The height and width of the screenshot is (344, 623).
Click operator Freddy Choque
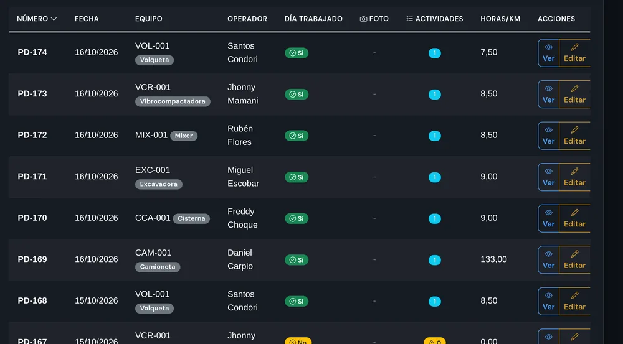point(242,218)
